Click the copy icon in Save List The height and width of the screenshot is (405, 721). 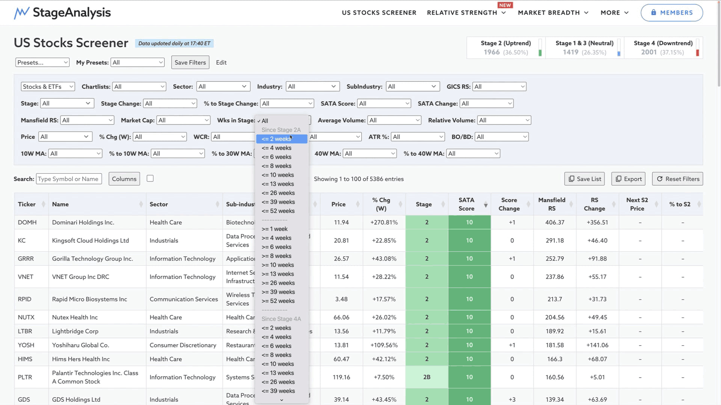pyautogui.click(x=571, y=179)
